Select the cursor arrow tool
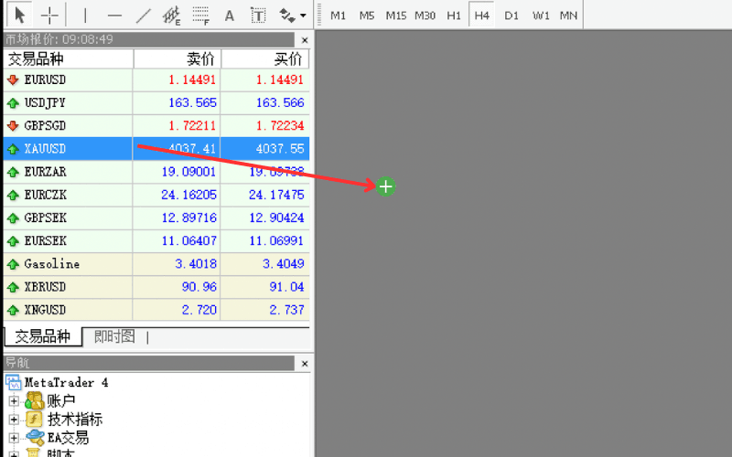Image resolution: width=732 pixels, height=457 pixels. point(19,15)
